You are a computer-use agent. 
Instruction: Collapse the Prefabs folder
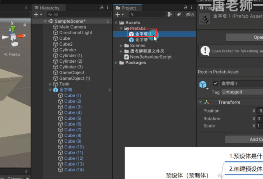click(121, 28)
